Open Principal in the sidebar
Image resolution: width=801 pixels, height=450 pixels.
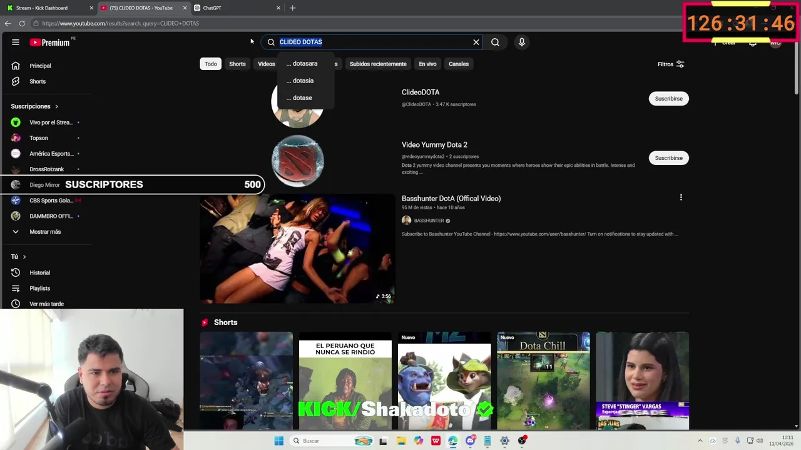(x=40, y=66)
